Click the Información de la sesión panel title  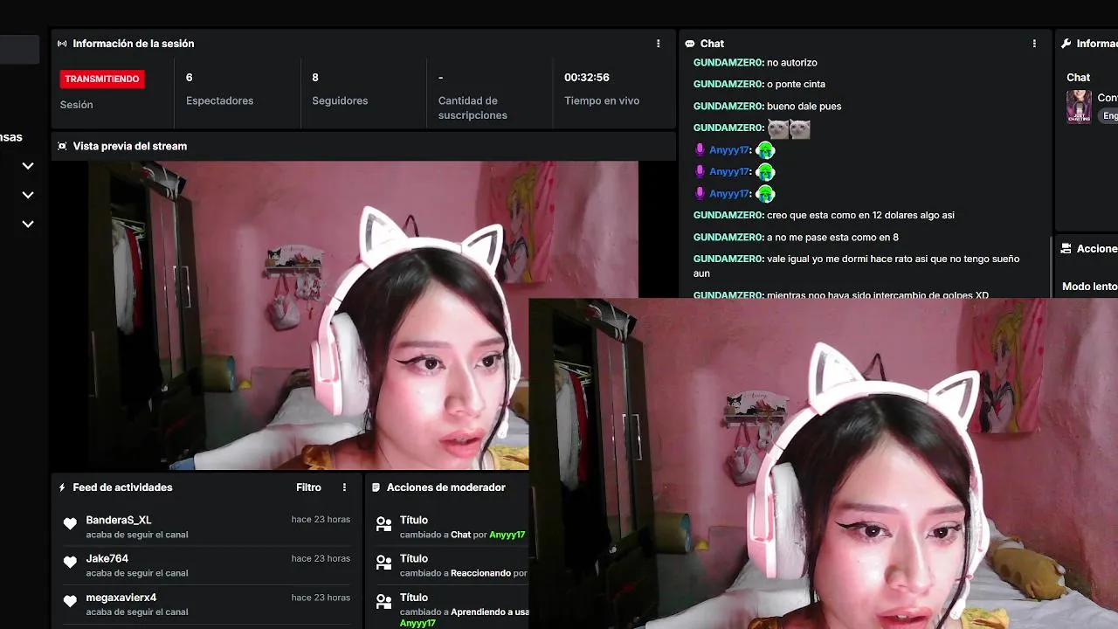(x=134, y=44)
